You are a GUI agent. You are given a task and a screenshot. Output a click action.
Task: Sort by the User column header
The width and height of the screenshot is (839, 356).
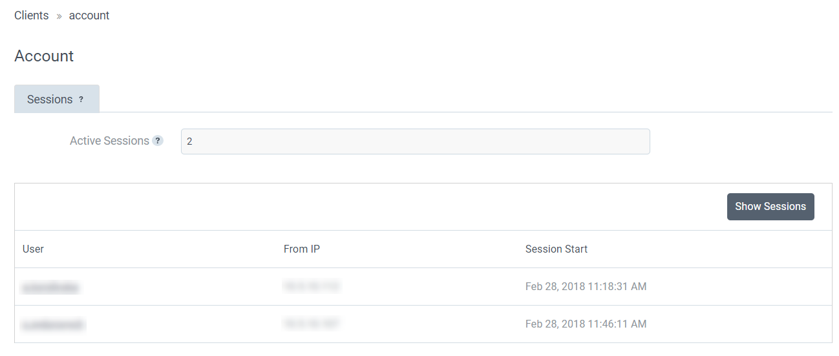coord(33,249)
